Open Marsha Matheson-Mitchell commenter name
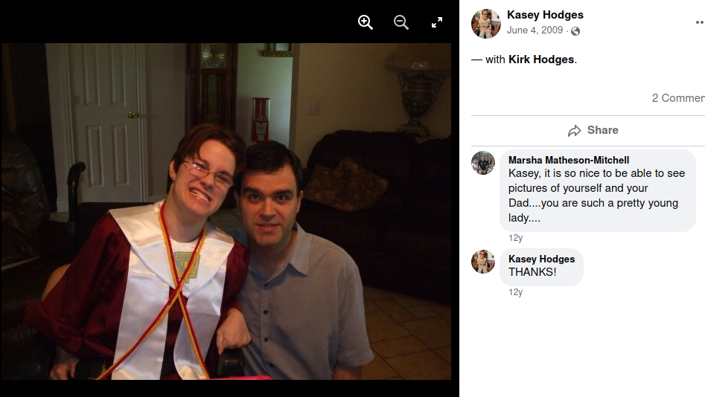The image size is (705, 397). pyautogui.click(x=568, y=160)
